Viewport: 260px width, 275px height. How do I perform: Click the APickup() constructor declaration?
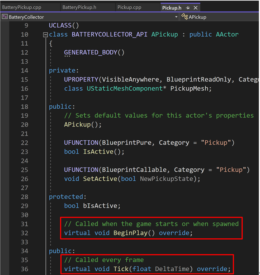point(83,125)
